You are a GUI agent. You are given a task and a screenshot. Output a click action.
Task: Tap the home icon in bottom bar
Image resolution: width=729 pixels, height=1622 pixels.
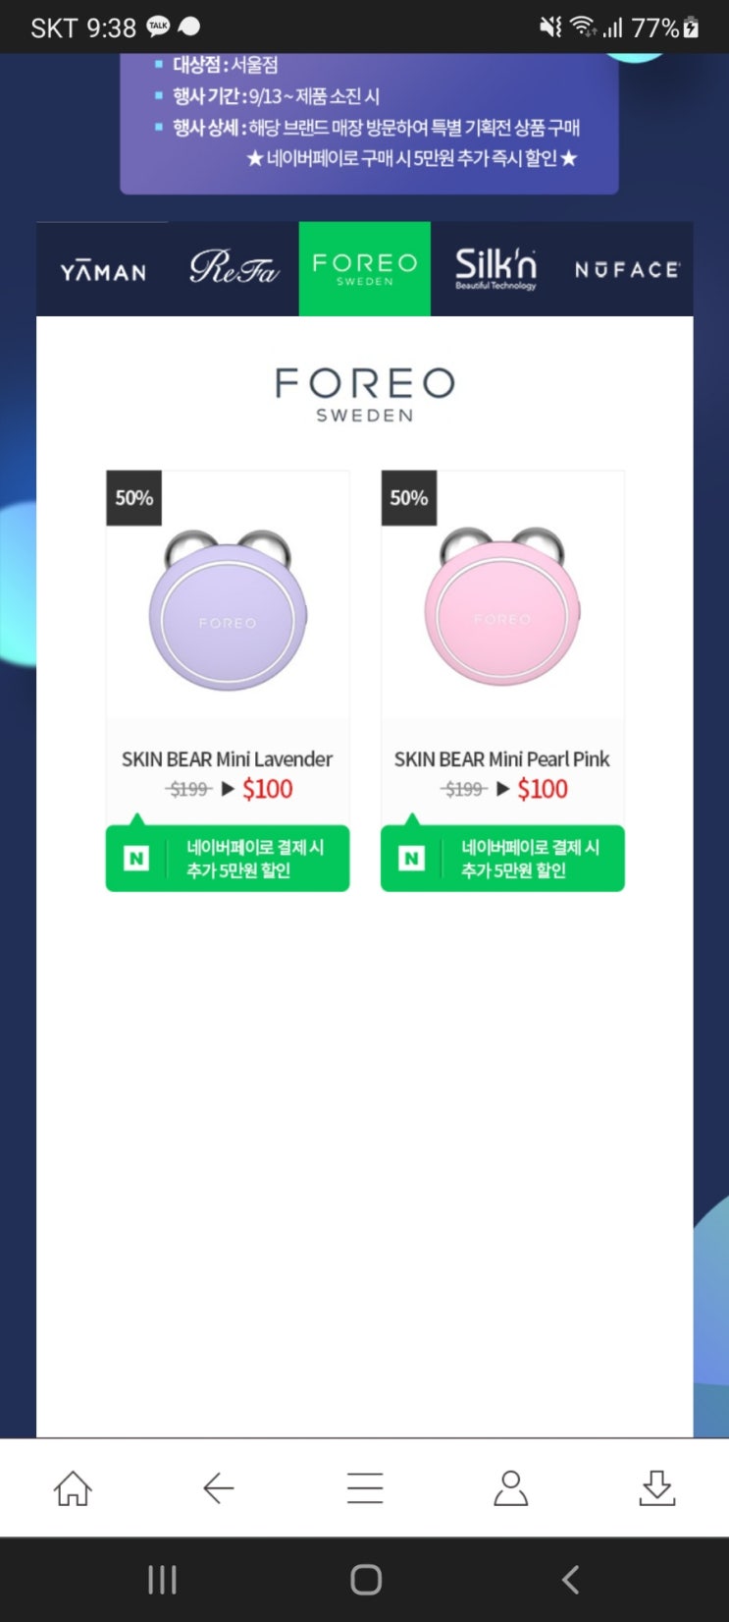(73, 1487)
